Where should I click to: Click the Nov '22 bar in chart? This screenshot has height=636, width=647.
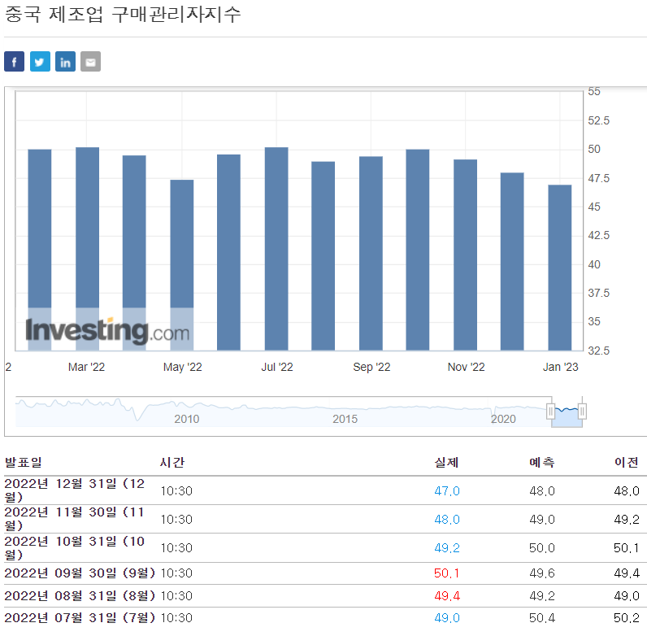pos(466,255)
